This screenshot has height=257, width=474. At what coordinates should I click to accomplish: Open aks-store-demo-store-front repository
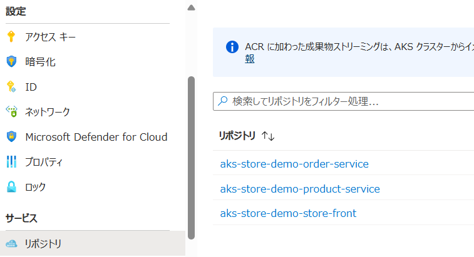[x=288, y=213]
